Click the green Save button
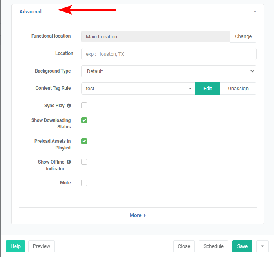274x257 pixels. coord(242,246)
